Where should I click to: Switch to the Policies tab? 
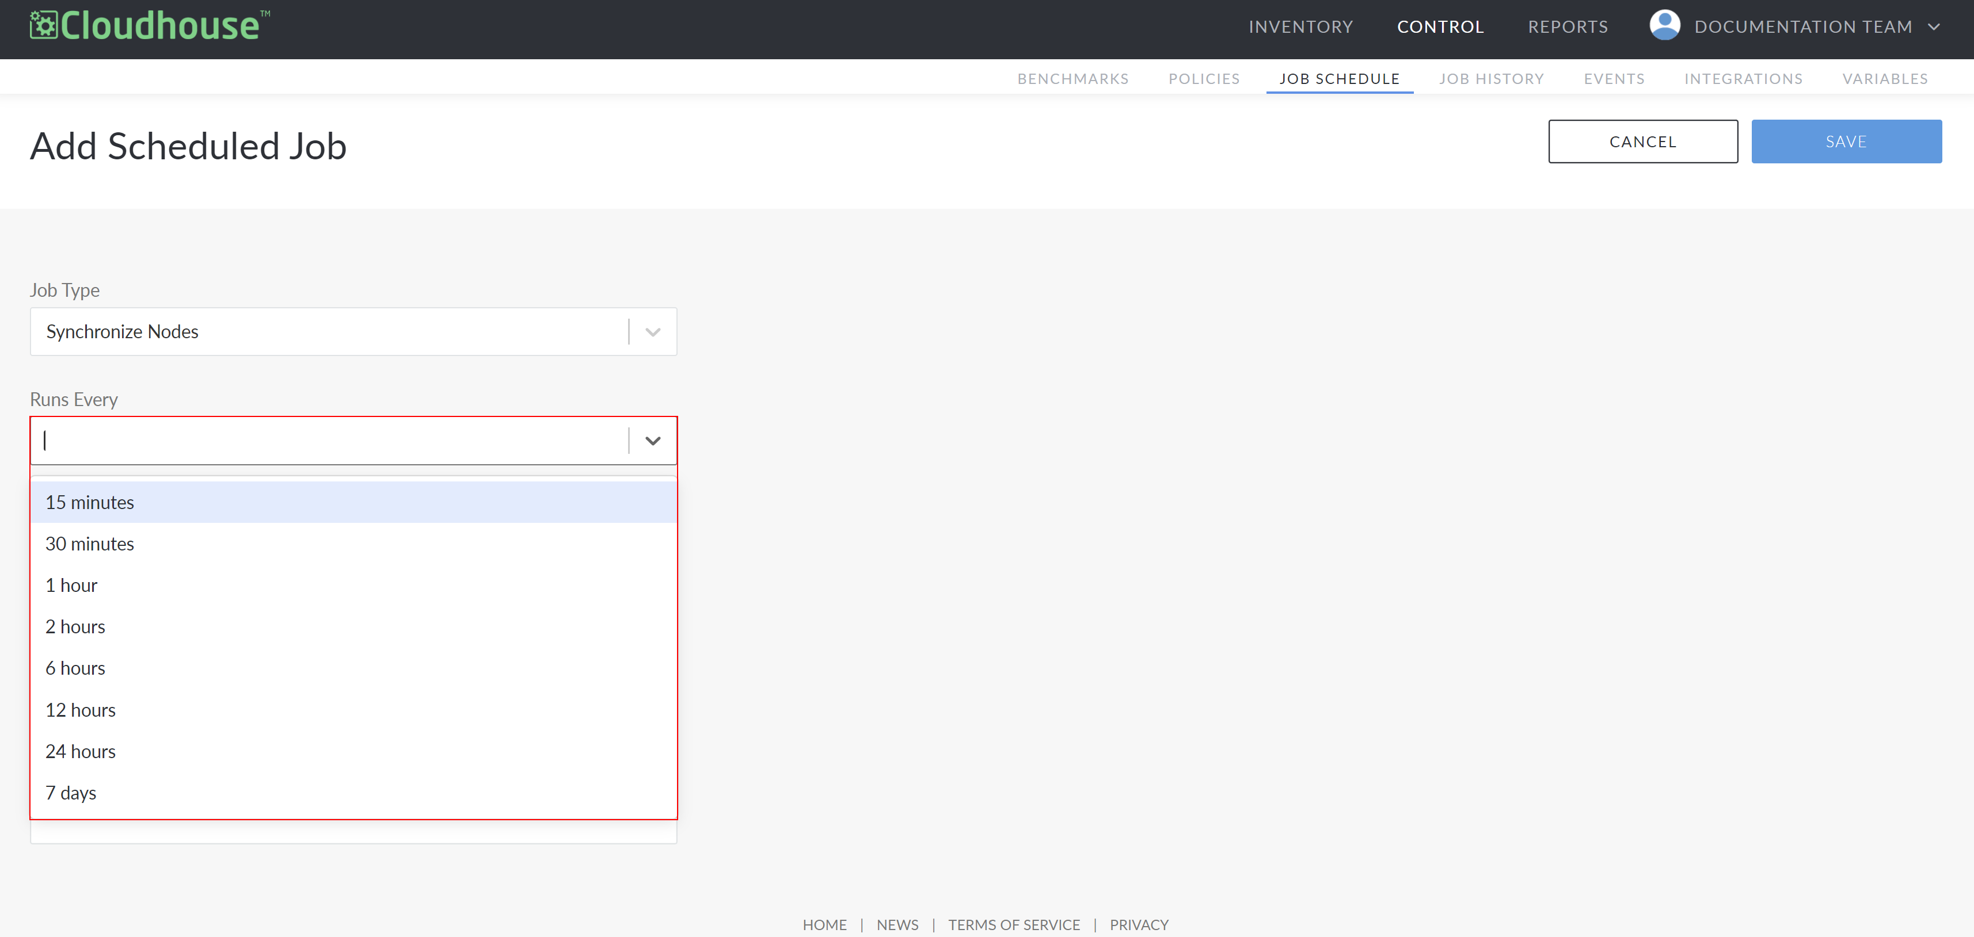1204,79
